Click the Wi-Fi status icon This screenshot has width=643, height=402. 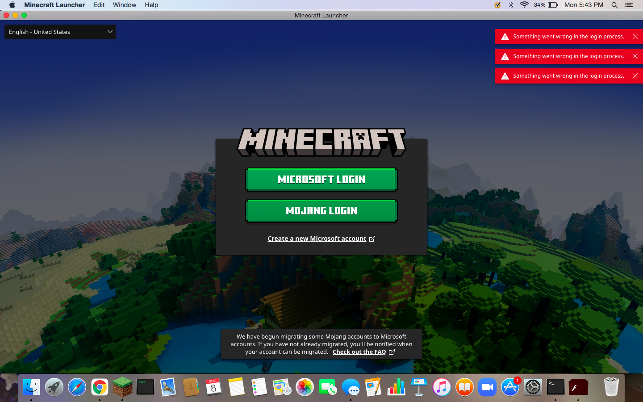(525, 5)
